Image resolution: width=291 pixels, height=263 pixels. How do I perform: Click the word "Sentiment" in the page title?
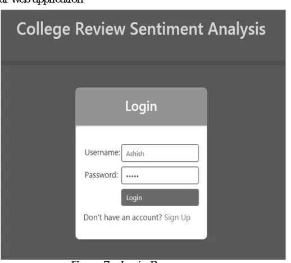(166, 29)
